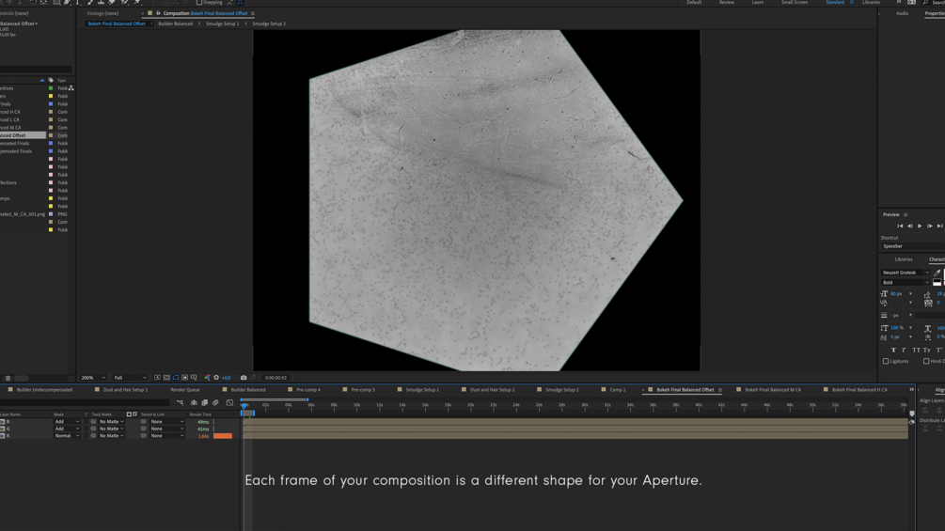Click the All Caps text style icon
The image size is (945, 531).
(x=916, y=350)
